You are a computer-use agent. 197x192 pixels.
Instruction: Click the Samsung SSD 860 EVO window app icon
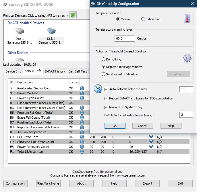tap(5, 5)
